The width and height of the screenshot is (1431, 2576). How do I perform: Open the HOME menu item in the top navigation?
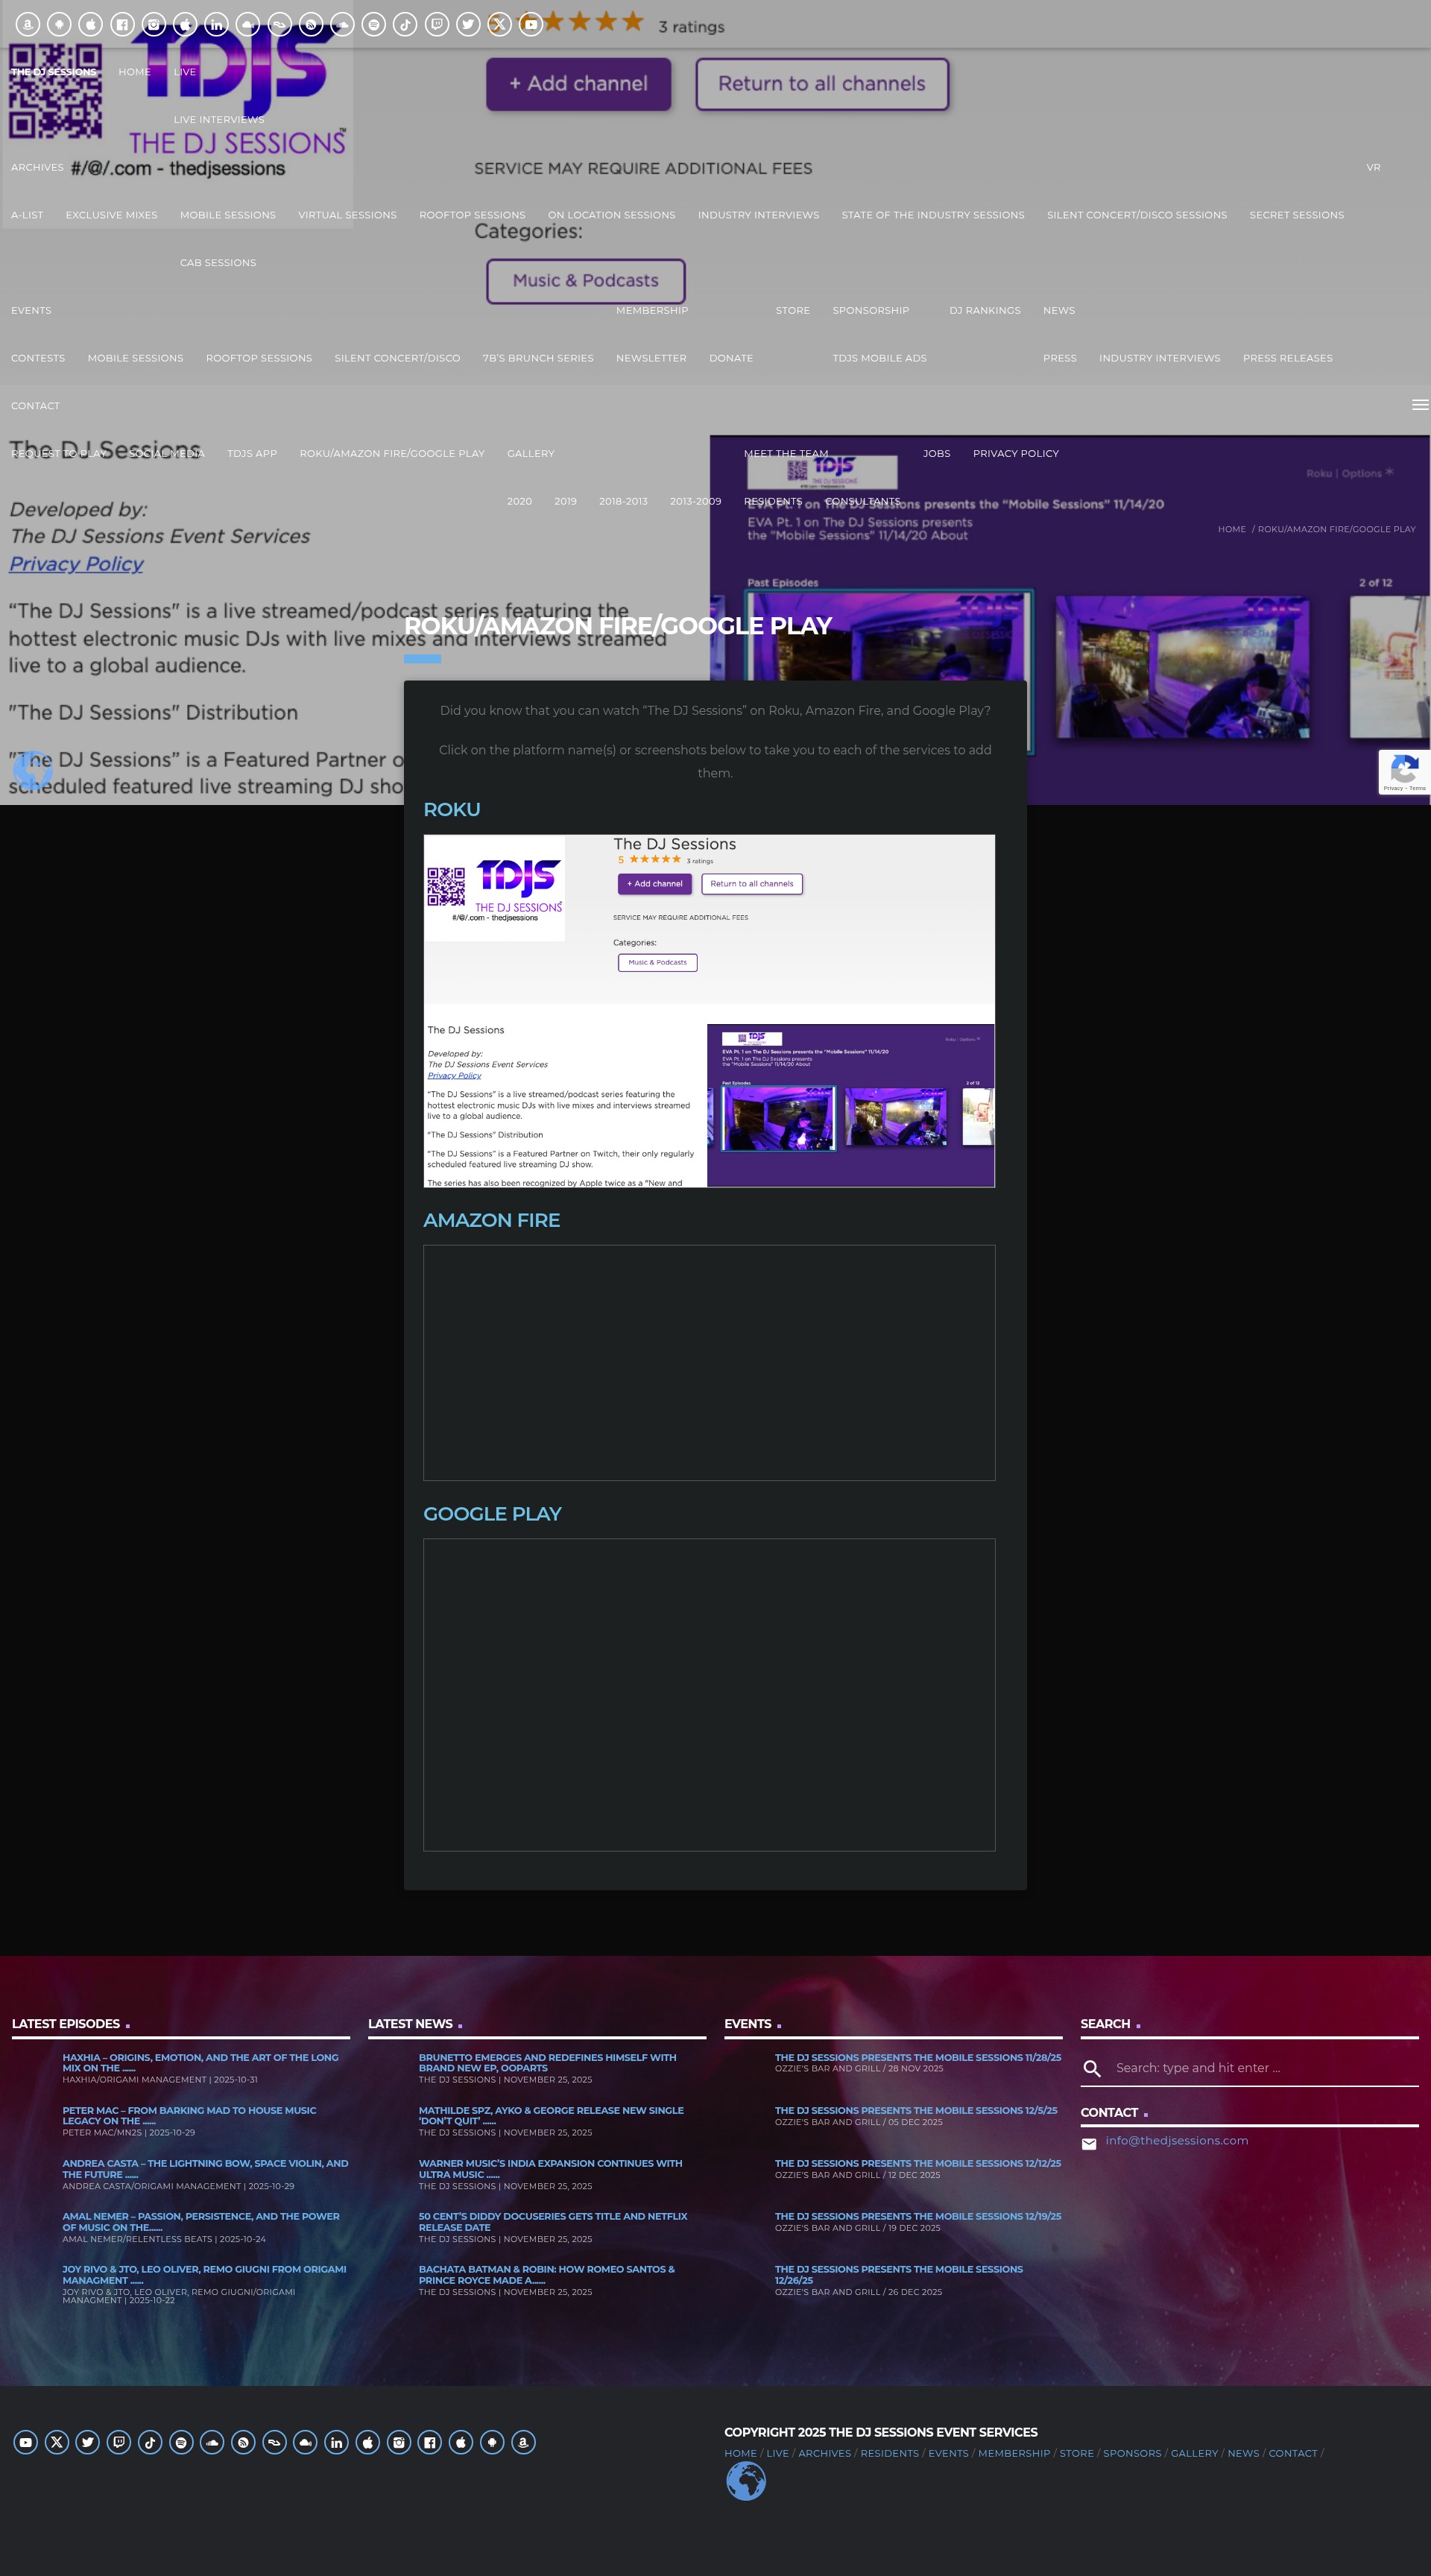click(x=134, y=72)
